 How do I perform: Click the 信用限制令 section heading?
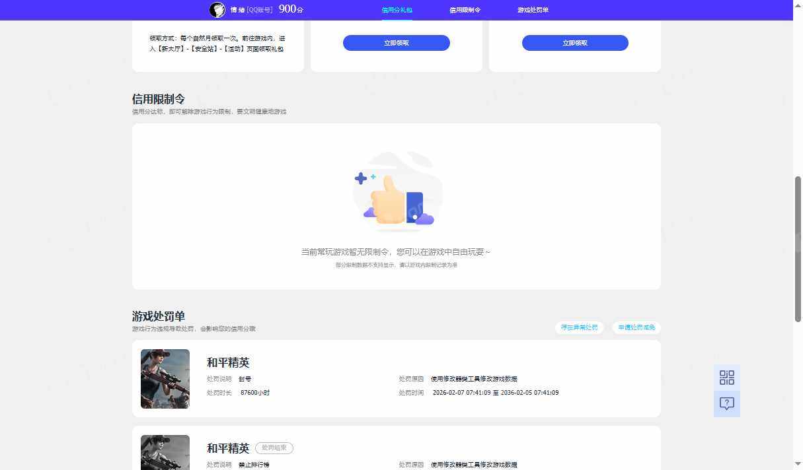159,99
